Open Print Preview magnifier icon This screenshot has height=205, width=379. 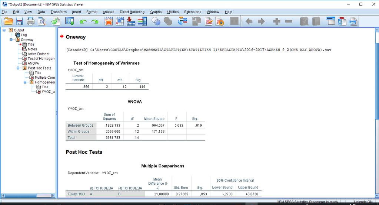tap(42, 21)
